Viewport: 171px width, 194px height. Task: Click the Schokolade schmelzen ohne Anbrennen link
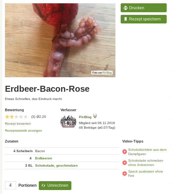146,163
